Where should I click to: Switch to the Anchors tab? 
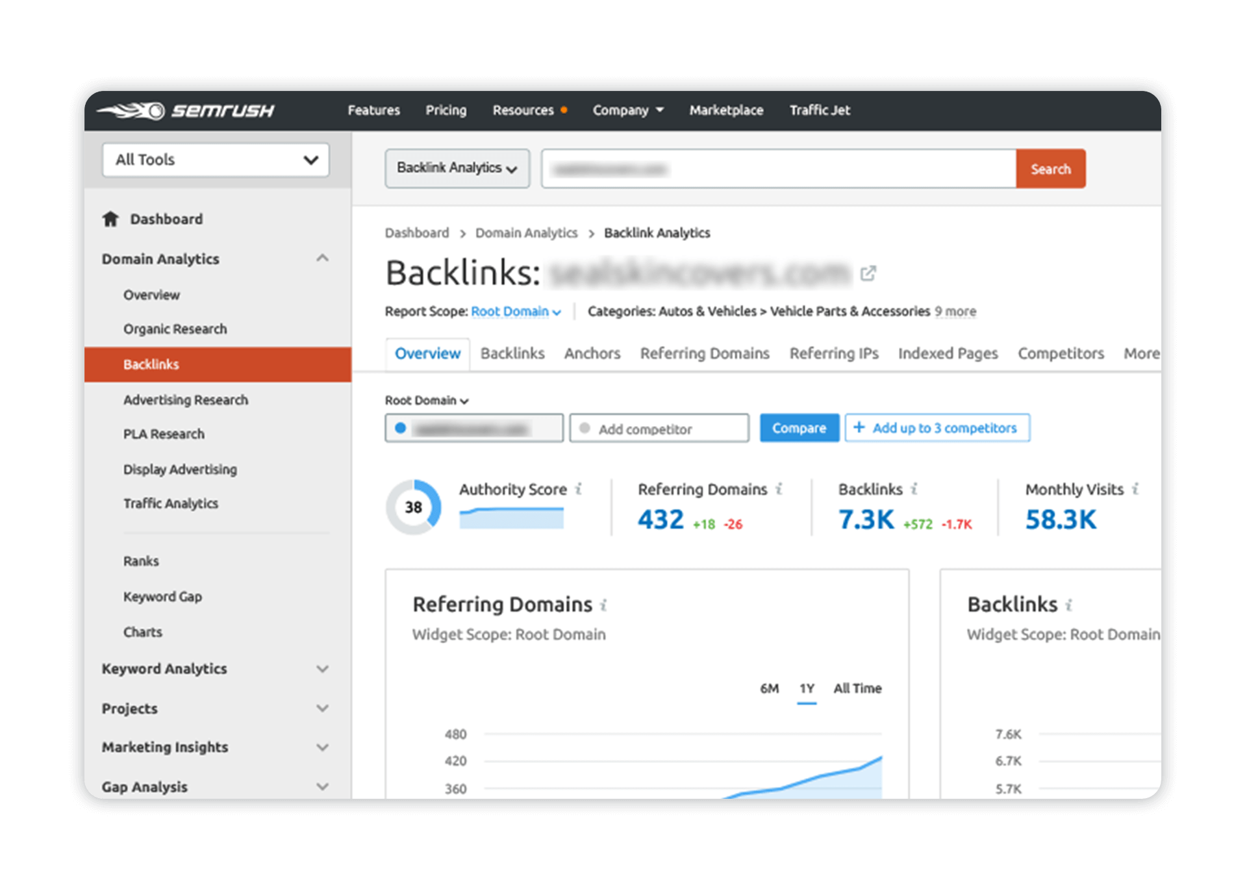(592, 353)
